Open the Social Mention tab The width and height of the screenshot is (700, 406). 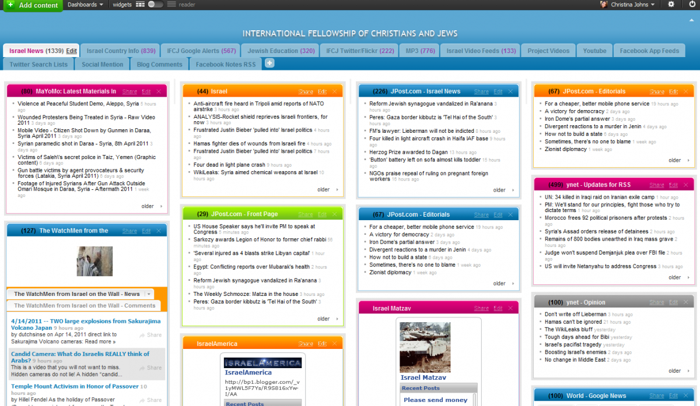103,65
